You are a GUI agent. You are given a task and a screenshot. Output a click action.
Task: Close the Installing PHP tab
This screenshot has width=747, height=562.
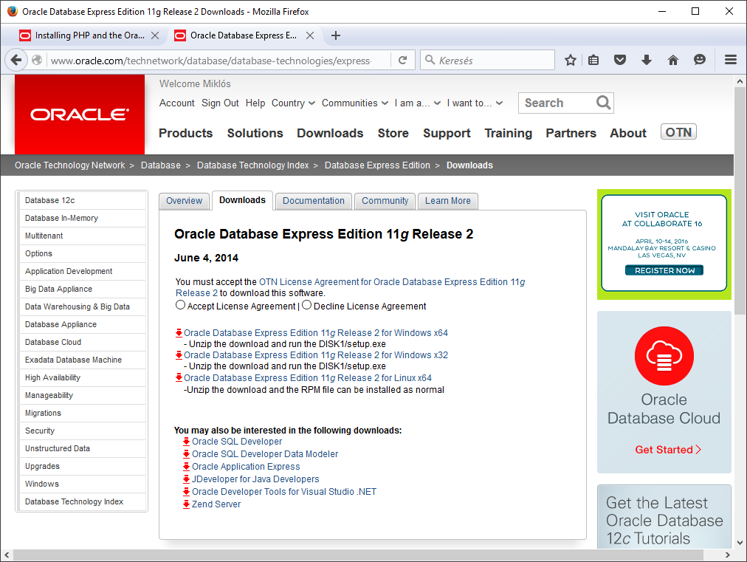155,35
